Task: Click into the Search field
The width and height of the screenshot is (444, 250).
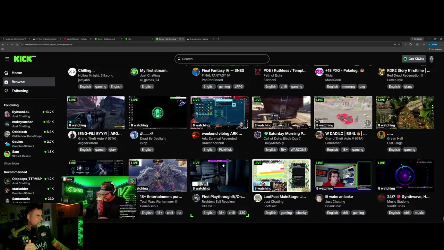Action: [222, 59]
